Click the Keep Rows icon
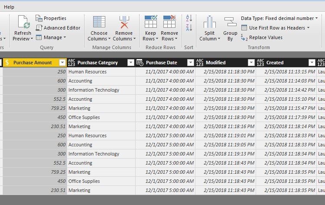 click(x=150, y=23)
